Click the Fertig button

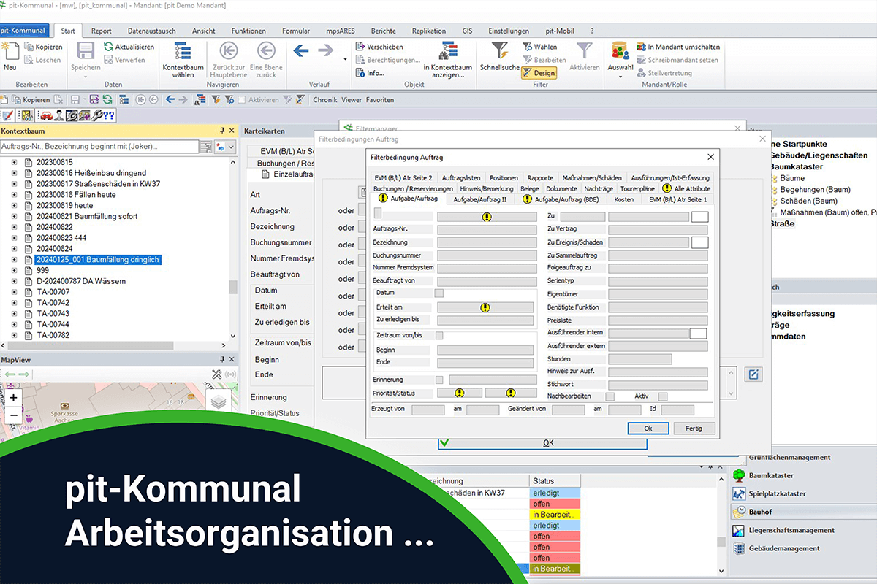(694, 429)
